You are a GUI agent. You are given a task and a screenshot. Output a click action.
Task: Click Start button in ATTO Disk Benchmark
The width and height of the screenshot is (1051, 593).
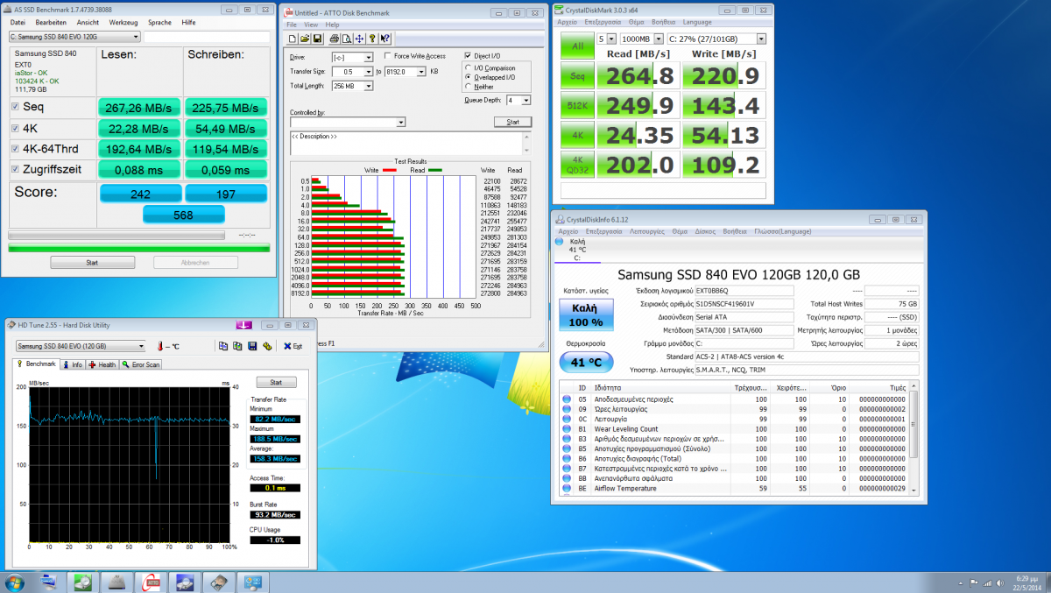(512, 122)
